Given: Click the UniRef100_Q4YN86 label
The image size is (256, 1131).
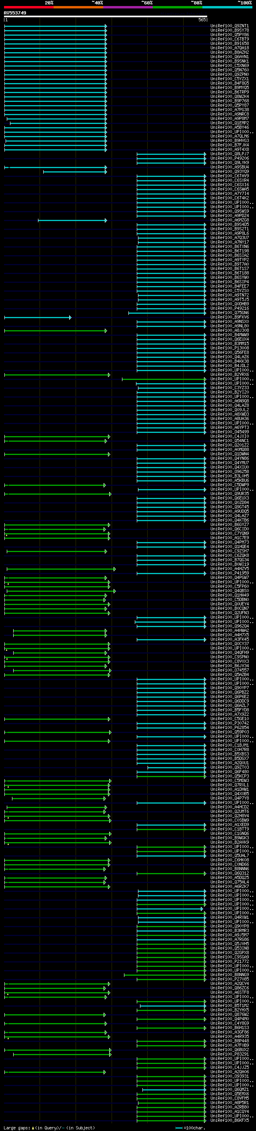Looking at the screenshot, I should (x=230, y=458).
